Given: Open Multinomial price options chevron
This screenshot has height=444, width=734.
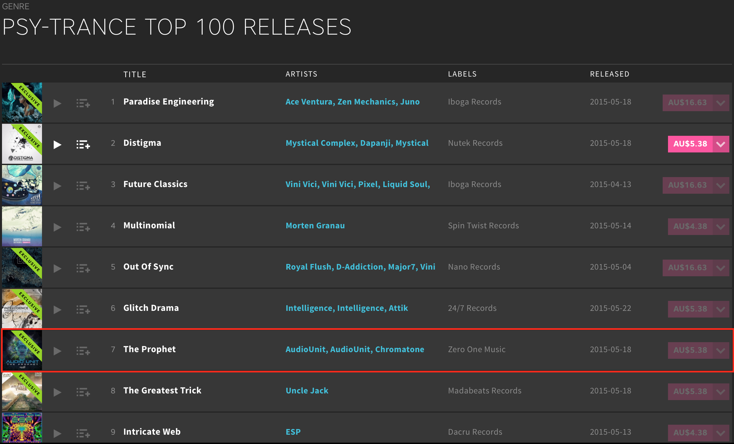Looking at the screenshot, I should 721,227.
